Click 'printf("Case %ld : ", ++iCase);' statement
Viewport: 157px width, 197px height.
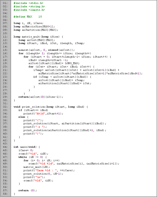click(49, 170)
